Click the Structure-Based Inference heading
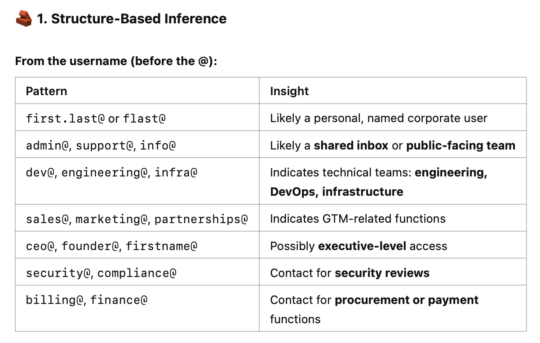 click(132, 19)
